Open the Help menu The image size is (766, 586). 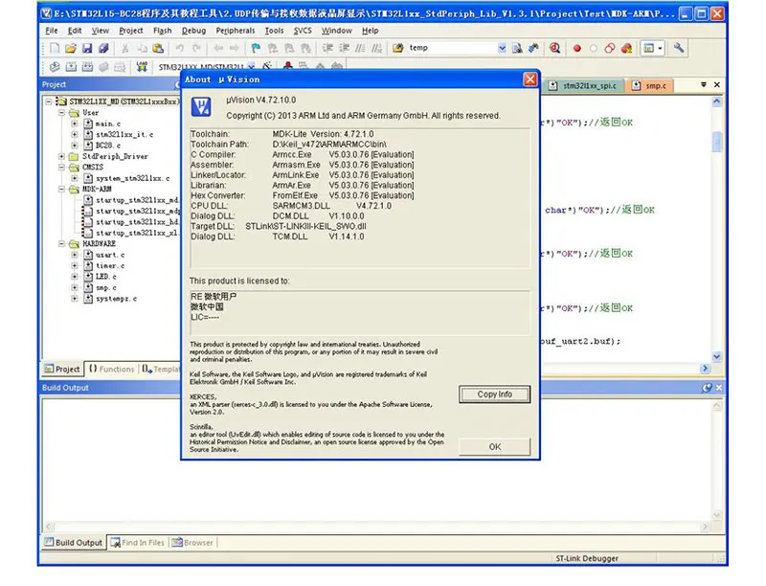coord(370,31)
